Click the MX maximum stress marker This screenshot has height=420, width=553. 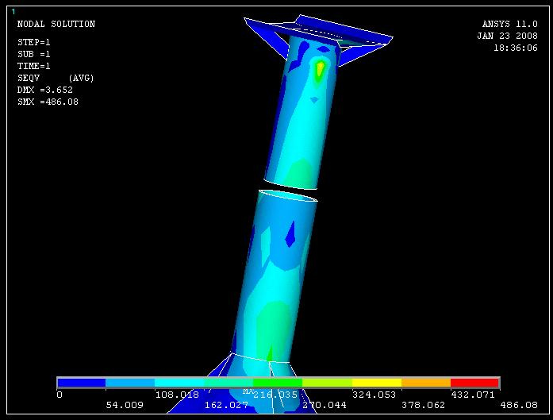[x=248, y=391]
